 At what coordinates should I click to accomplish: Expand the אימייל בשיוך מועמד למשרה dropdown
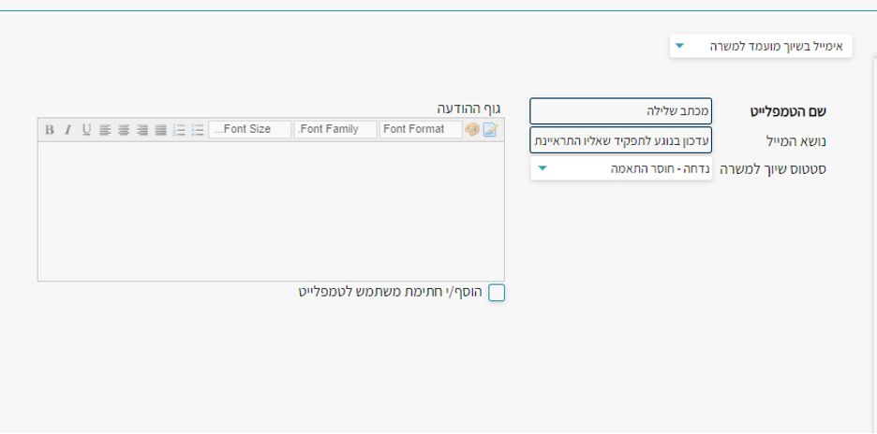[761, 46]
